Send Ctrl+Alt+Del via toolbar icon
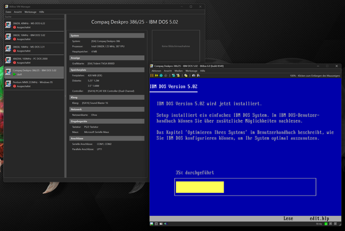345x231 pixels. tap(173, 76)
